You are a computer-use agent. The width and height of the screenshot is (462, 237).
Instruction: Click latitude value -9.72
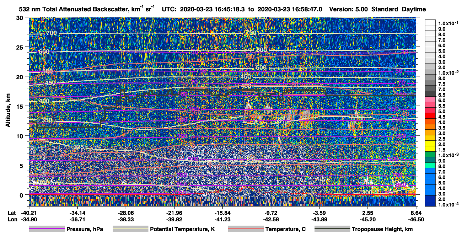[271, 213]
